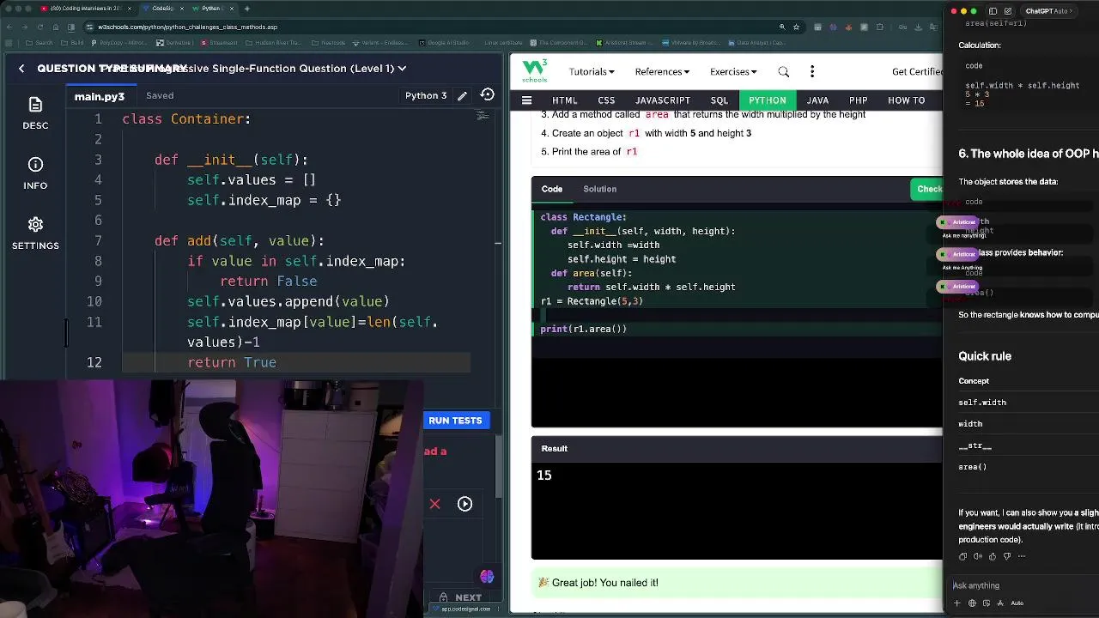Click the print(r1.area()) line in W3Schools editor
1099x618 pixels.
pos(584,329)
